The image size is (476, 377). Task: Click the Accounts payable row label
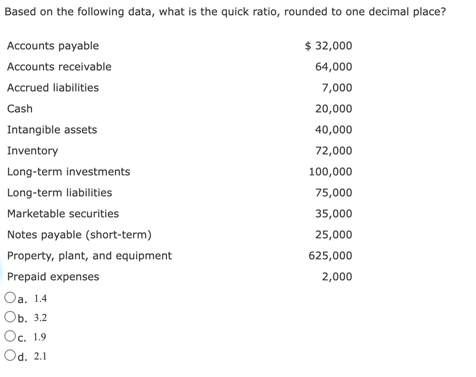point(52,46)
